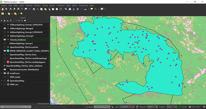
Task: Click the Map Tips speech bubble icon
Action: [92, 9]
